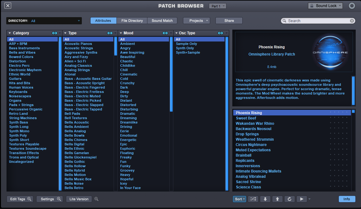The width and height of the screenshot is (361, 209).
Task: Open the Sort options dropdown
Action: pos(239,199)
